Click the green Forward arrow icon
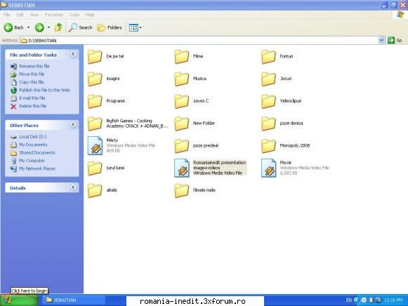408x306 pixels. click(39, 27)
